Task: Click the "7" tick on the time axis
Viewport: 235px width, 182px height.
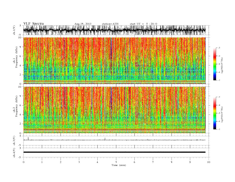Action: tap(153, 162)
